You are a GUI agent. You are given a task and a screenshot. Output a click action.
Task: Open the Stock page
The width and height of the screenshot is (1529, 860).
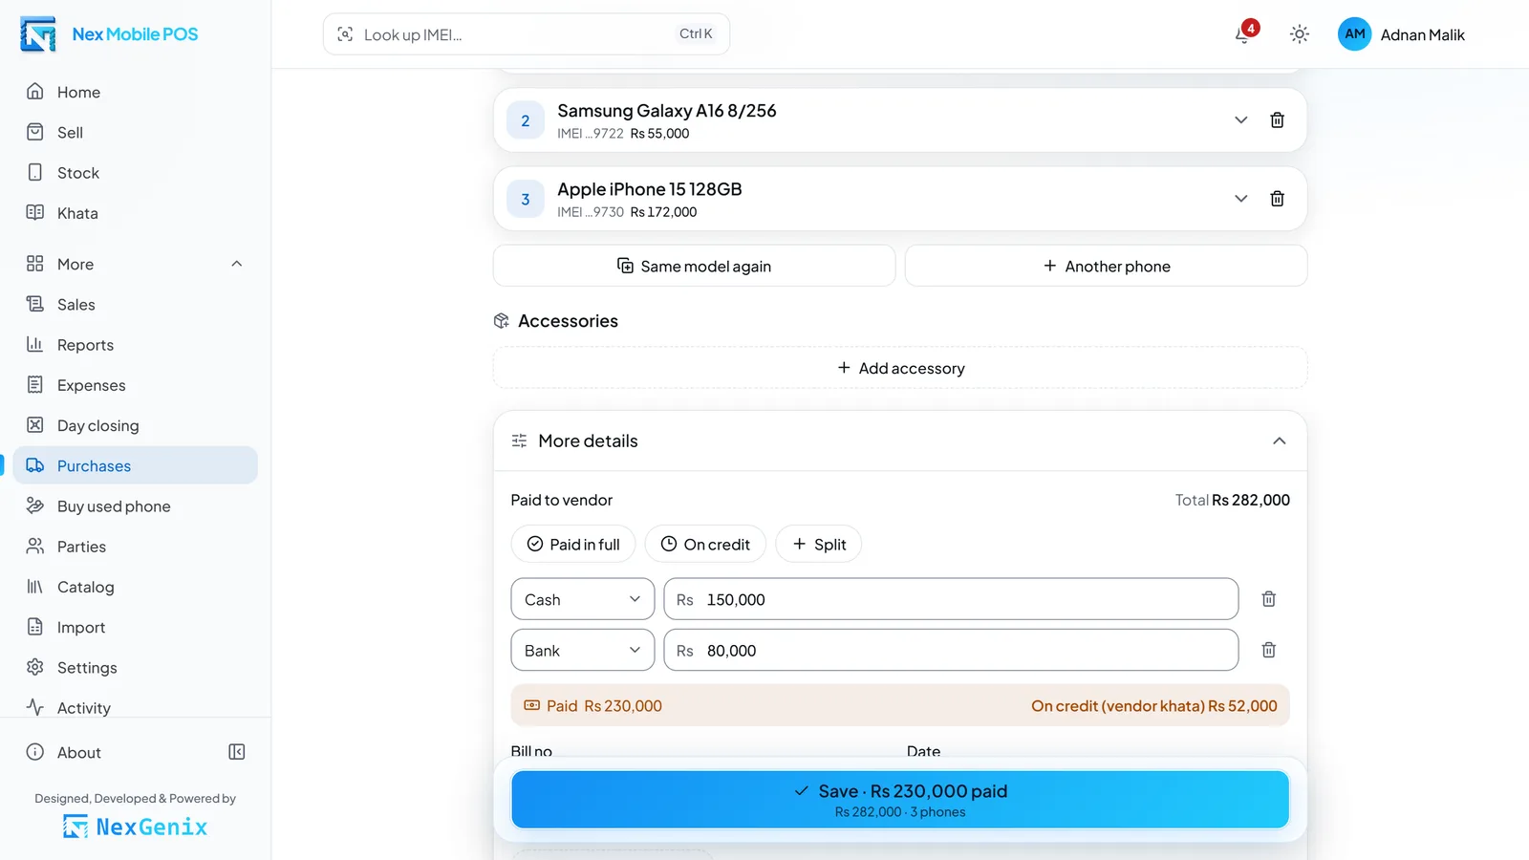pos(136,173)
